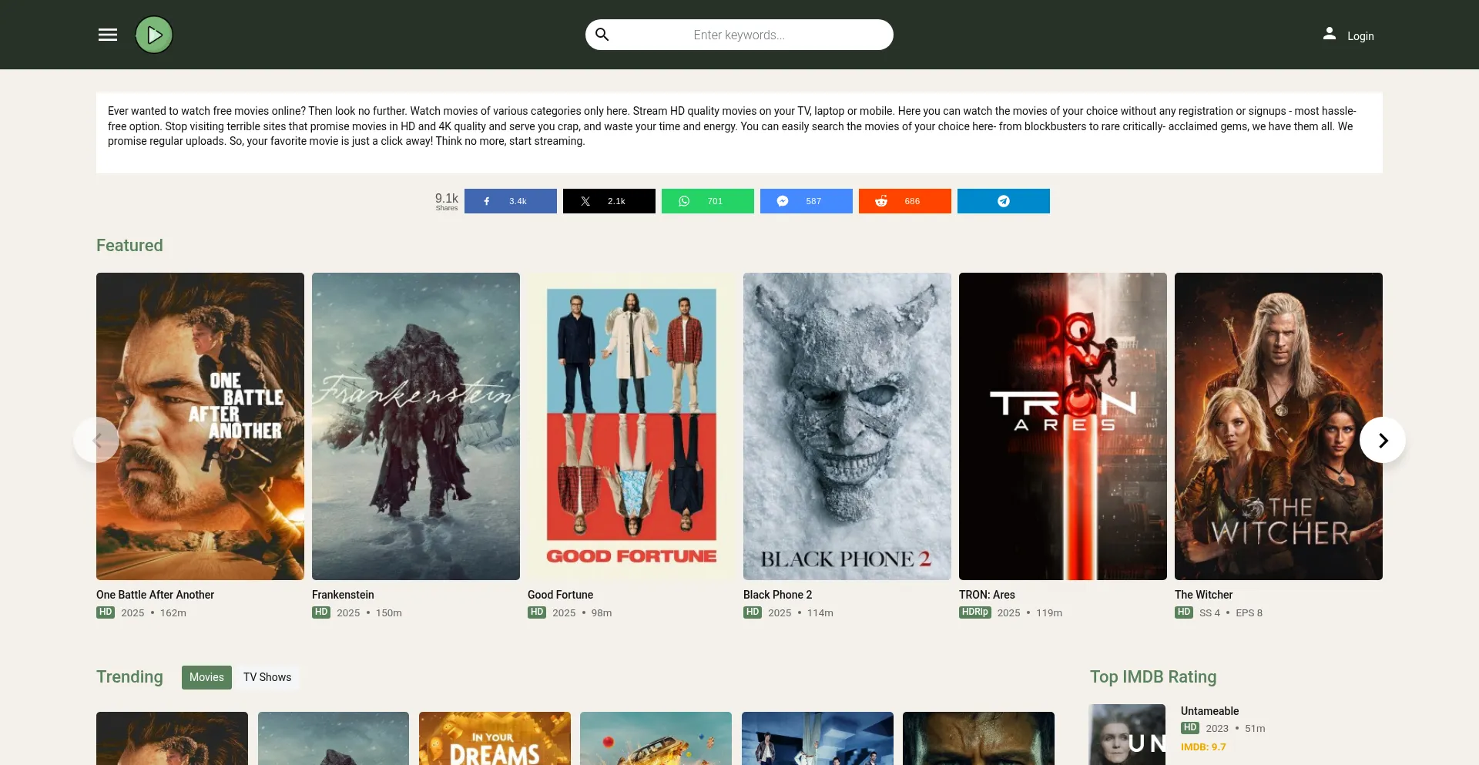
Task: Share the site on Facebook
Action: (510, 201)
